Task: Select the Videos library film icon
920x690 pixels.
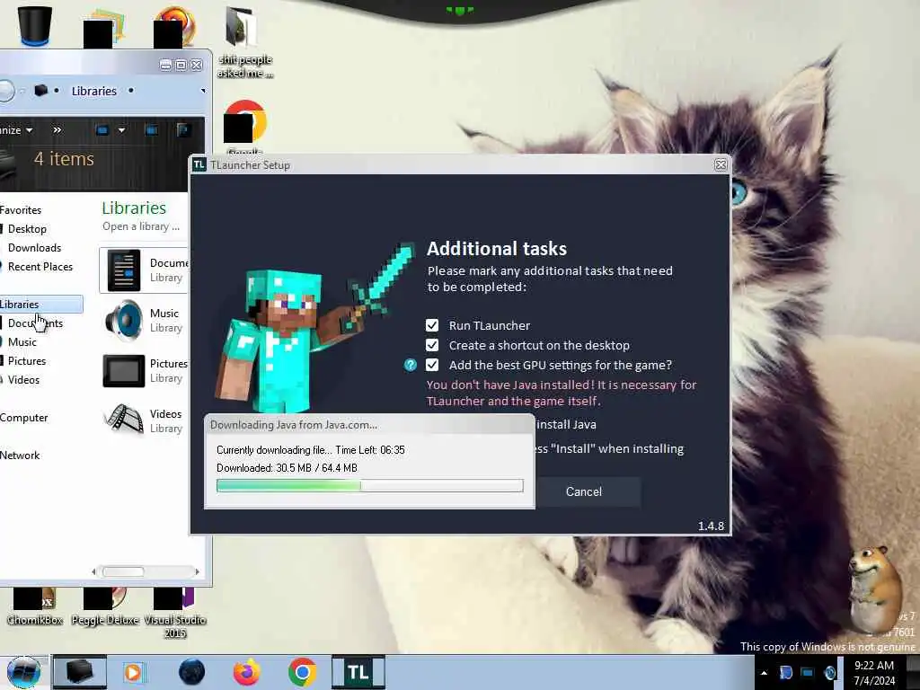Action: 124,420
